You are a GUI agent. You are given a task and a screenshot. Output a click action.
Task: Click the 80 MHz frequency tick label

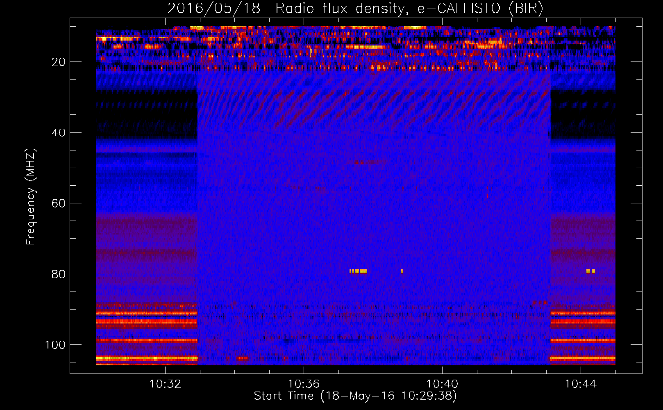[x=59, y=274]
